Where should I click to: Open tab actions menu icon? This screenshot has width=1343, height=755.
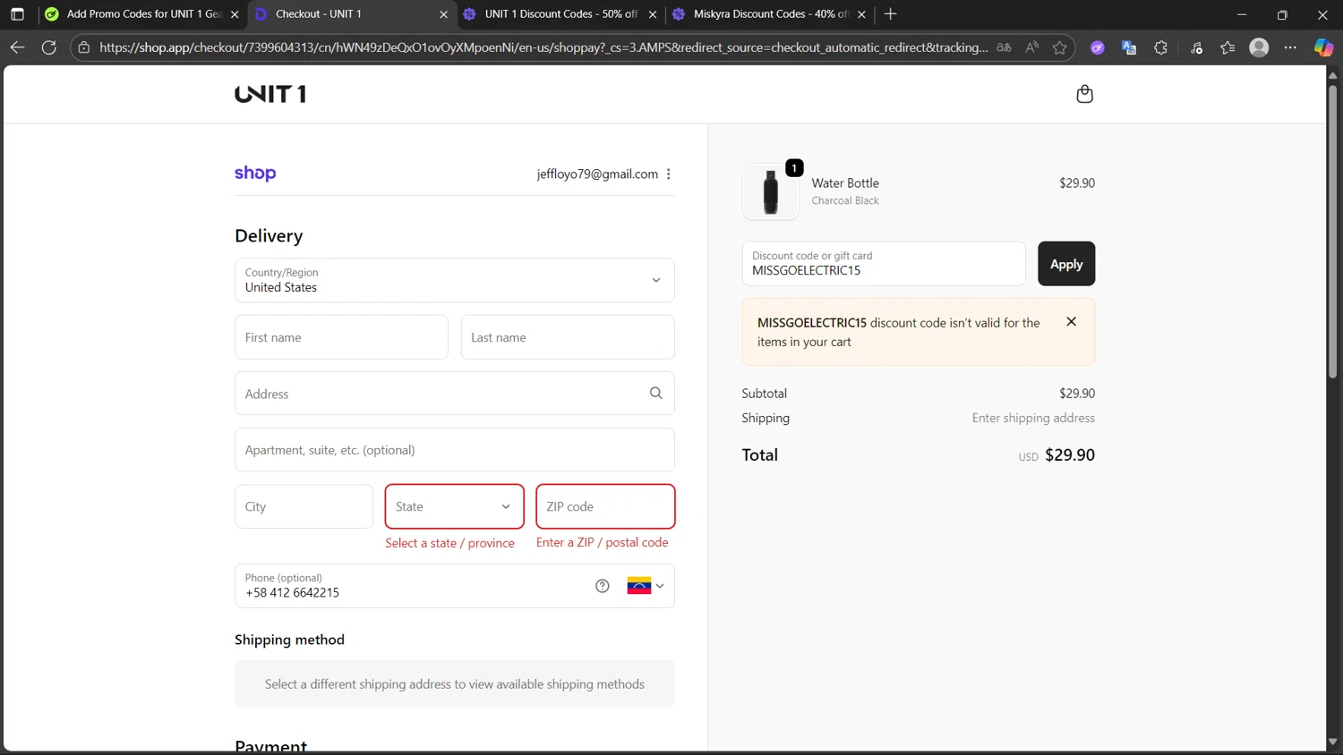[17, 14]
